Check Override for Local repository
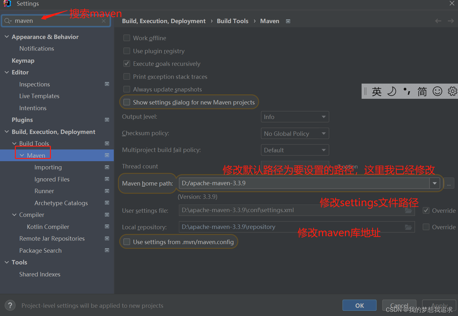The image size is (458, 316). click(x=426, y=227)
